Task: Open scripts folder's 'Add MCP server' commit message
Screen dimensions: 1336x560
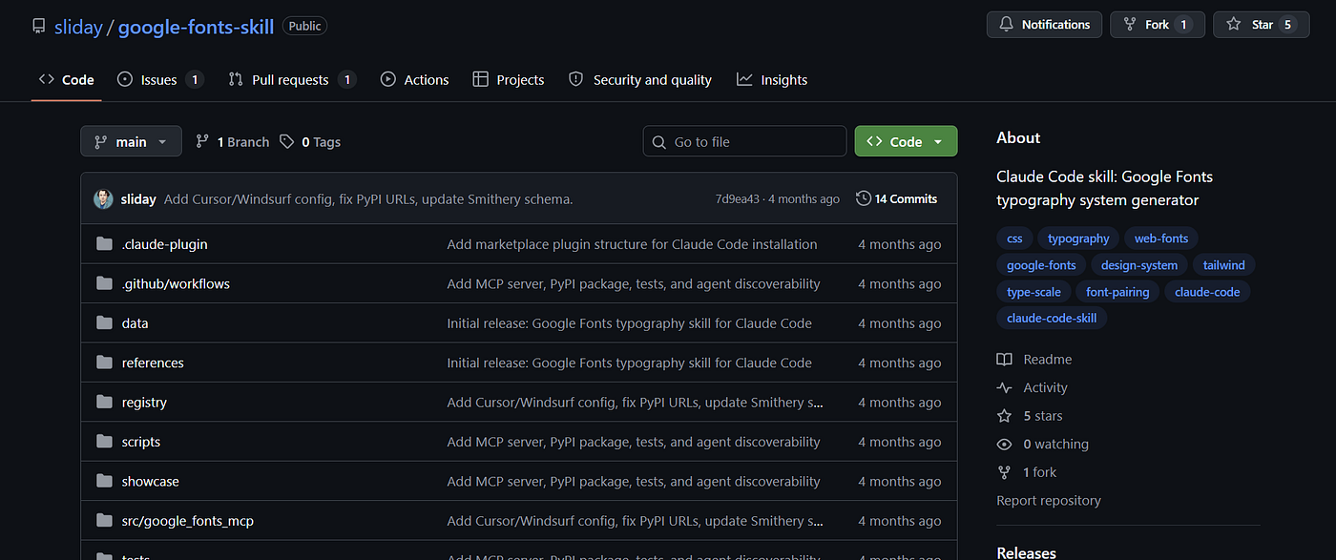Action: pos(634,442)
